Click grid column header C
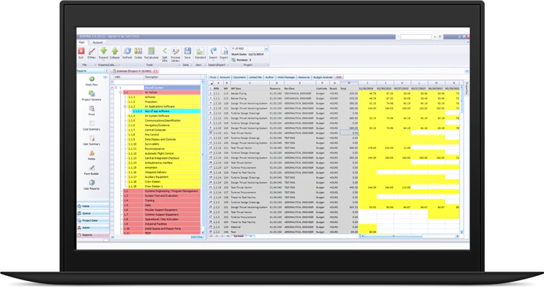Screen dimensions: 544x288 [x=249, y=83]
